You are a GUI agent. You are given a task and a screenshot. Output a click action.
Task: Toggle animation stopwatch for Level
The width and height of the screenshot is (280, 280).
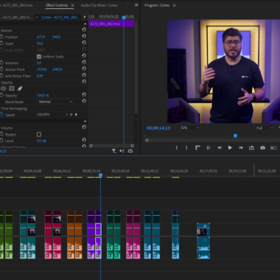tap(1, 141)
